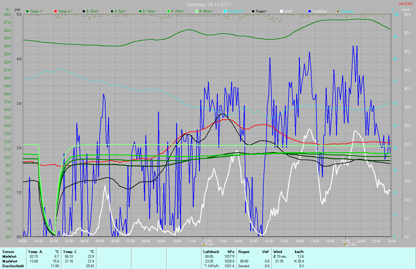Screen dimensions: 416x269
Task: Click the olive legend square
Action: coord(338,11)
